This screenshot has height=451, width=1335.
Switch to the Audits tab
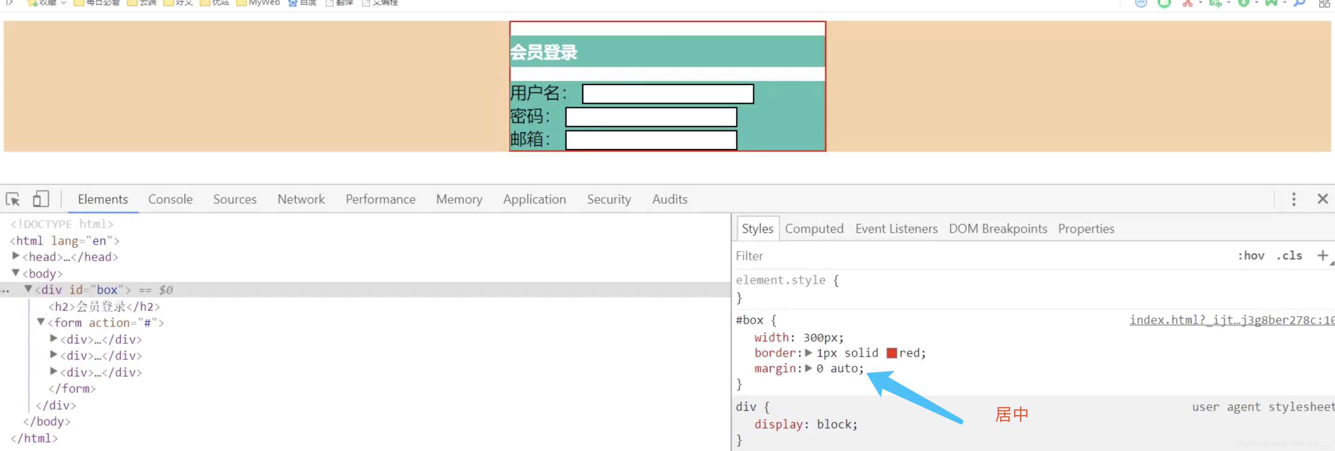coord(669,199)
